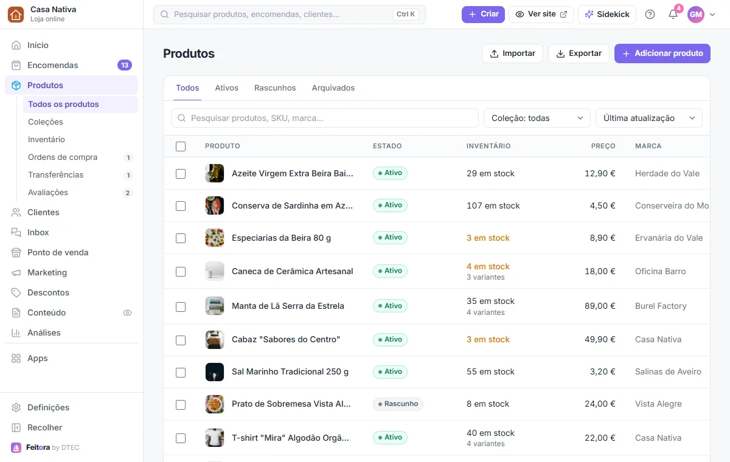
Task: Open Avaliações in the sidebar
Action: click(80, 192)
